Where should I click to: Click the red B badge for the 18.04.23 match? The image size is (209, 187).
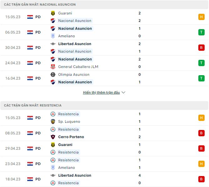tap(201, 179)
